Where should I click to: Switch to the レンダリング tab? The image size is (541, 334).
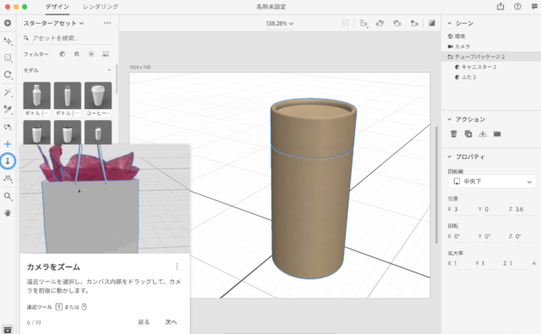[x=101, y=7]
